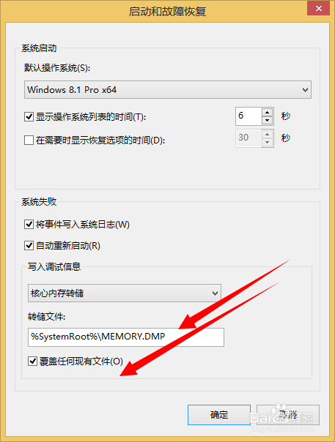Image resolution: width=335 pixels, height=442 pixels.
Task: Toggle 自动重新启动 checkbox
Action: [x=29, y=246]
